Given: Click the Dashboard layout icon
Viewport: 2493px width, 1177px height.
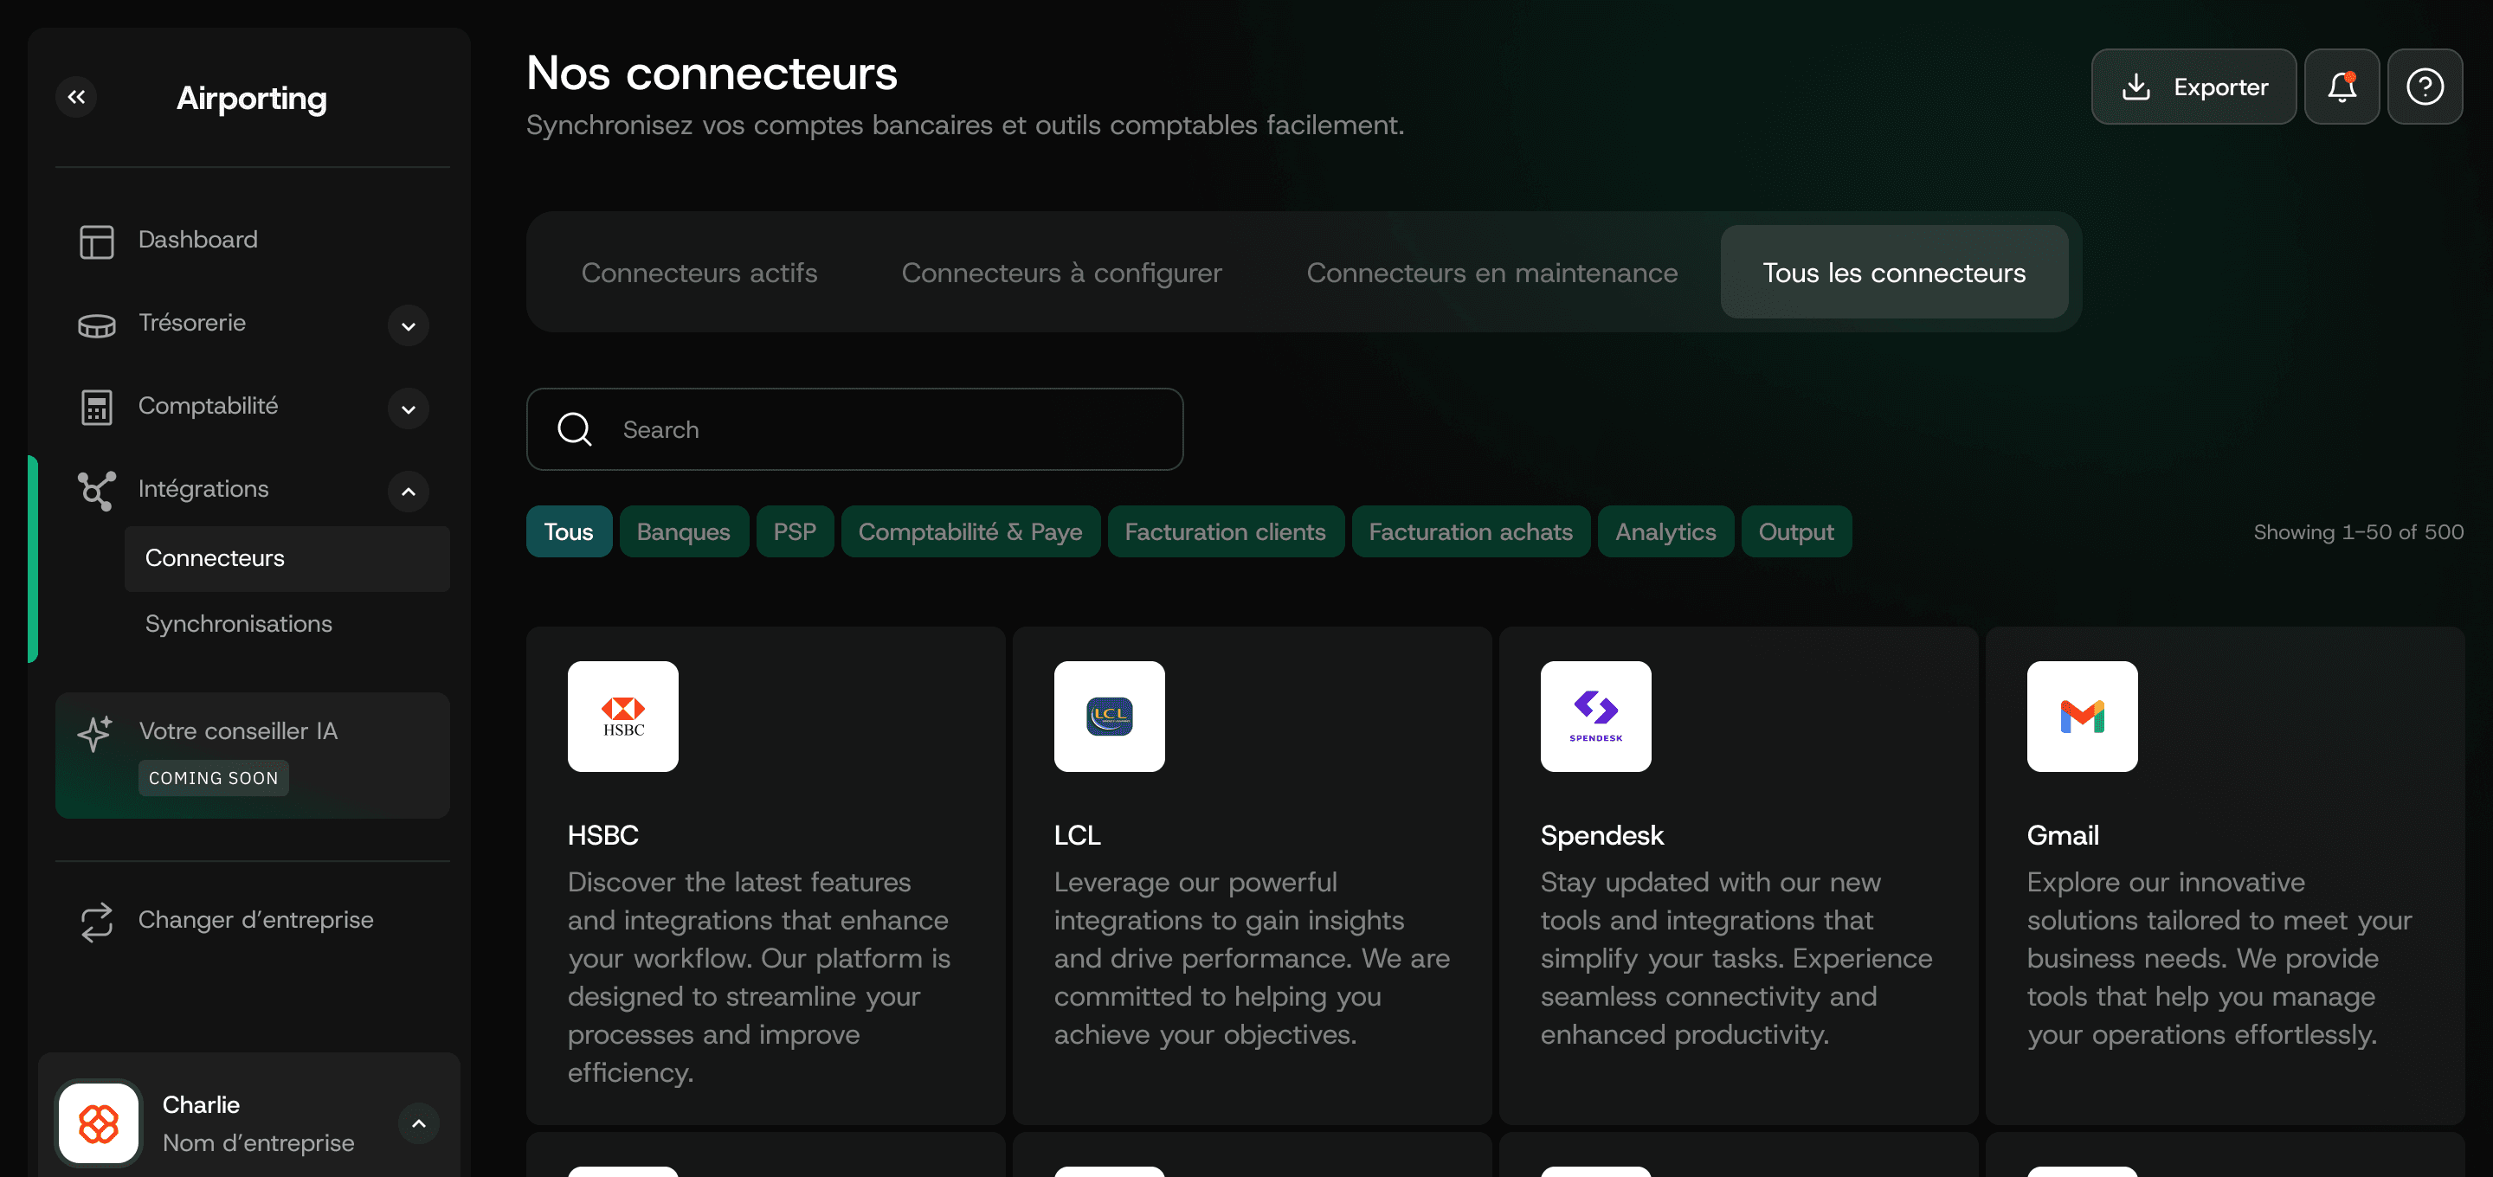Looking at the screenshot, I should click(x=96, y=241).
